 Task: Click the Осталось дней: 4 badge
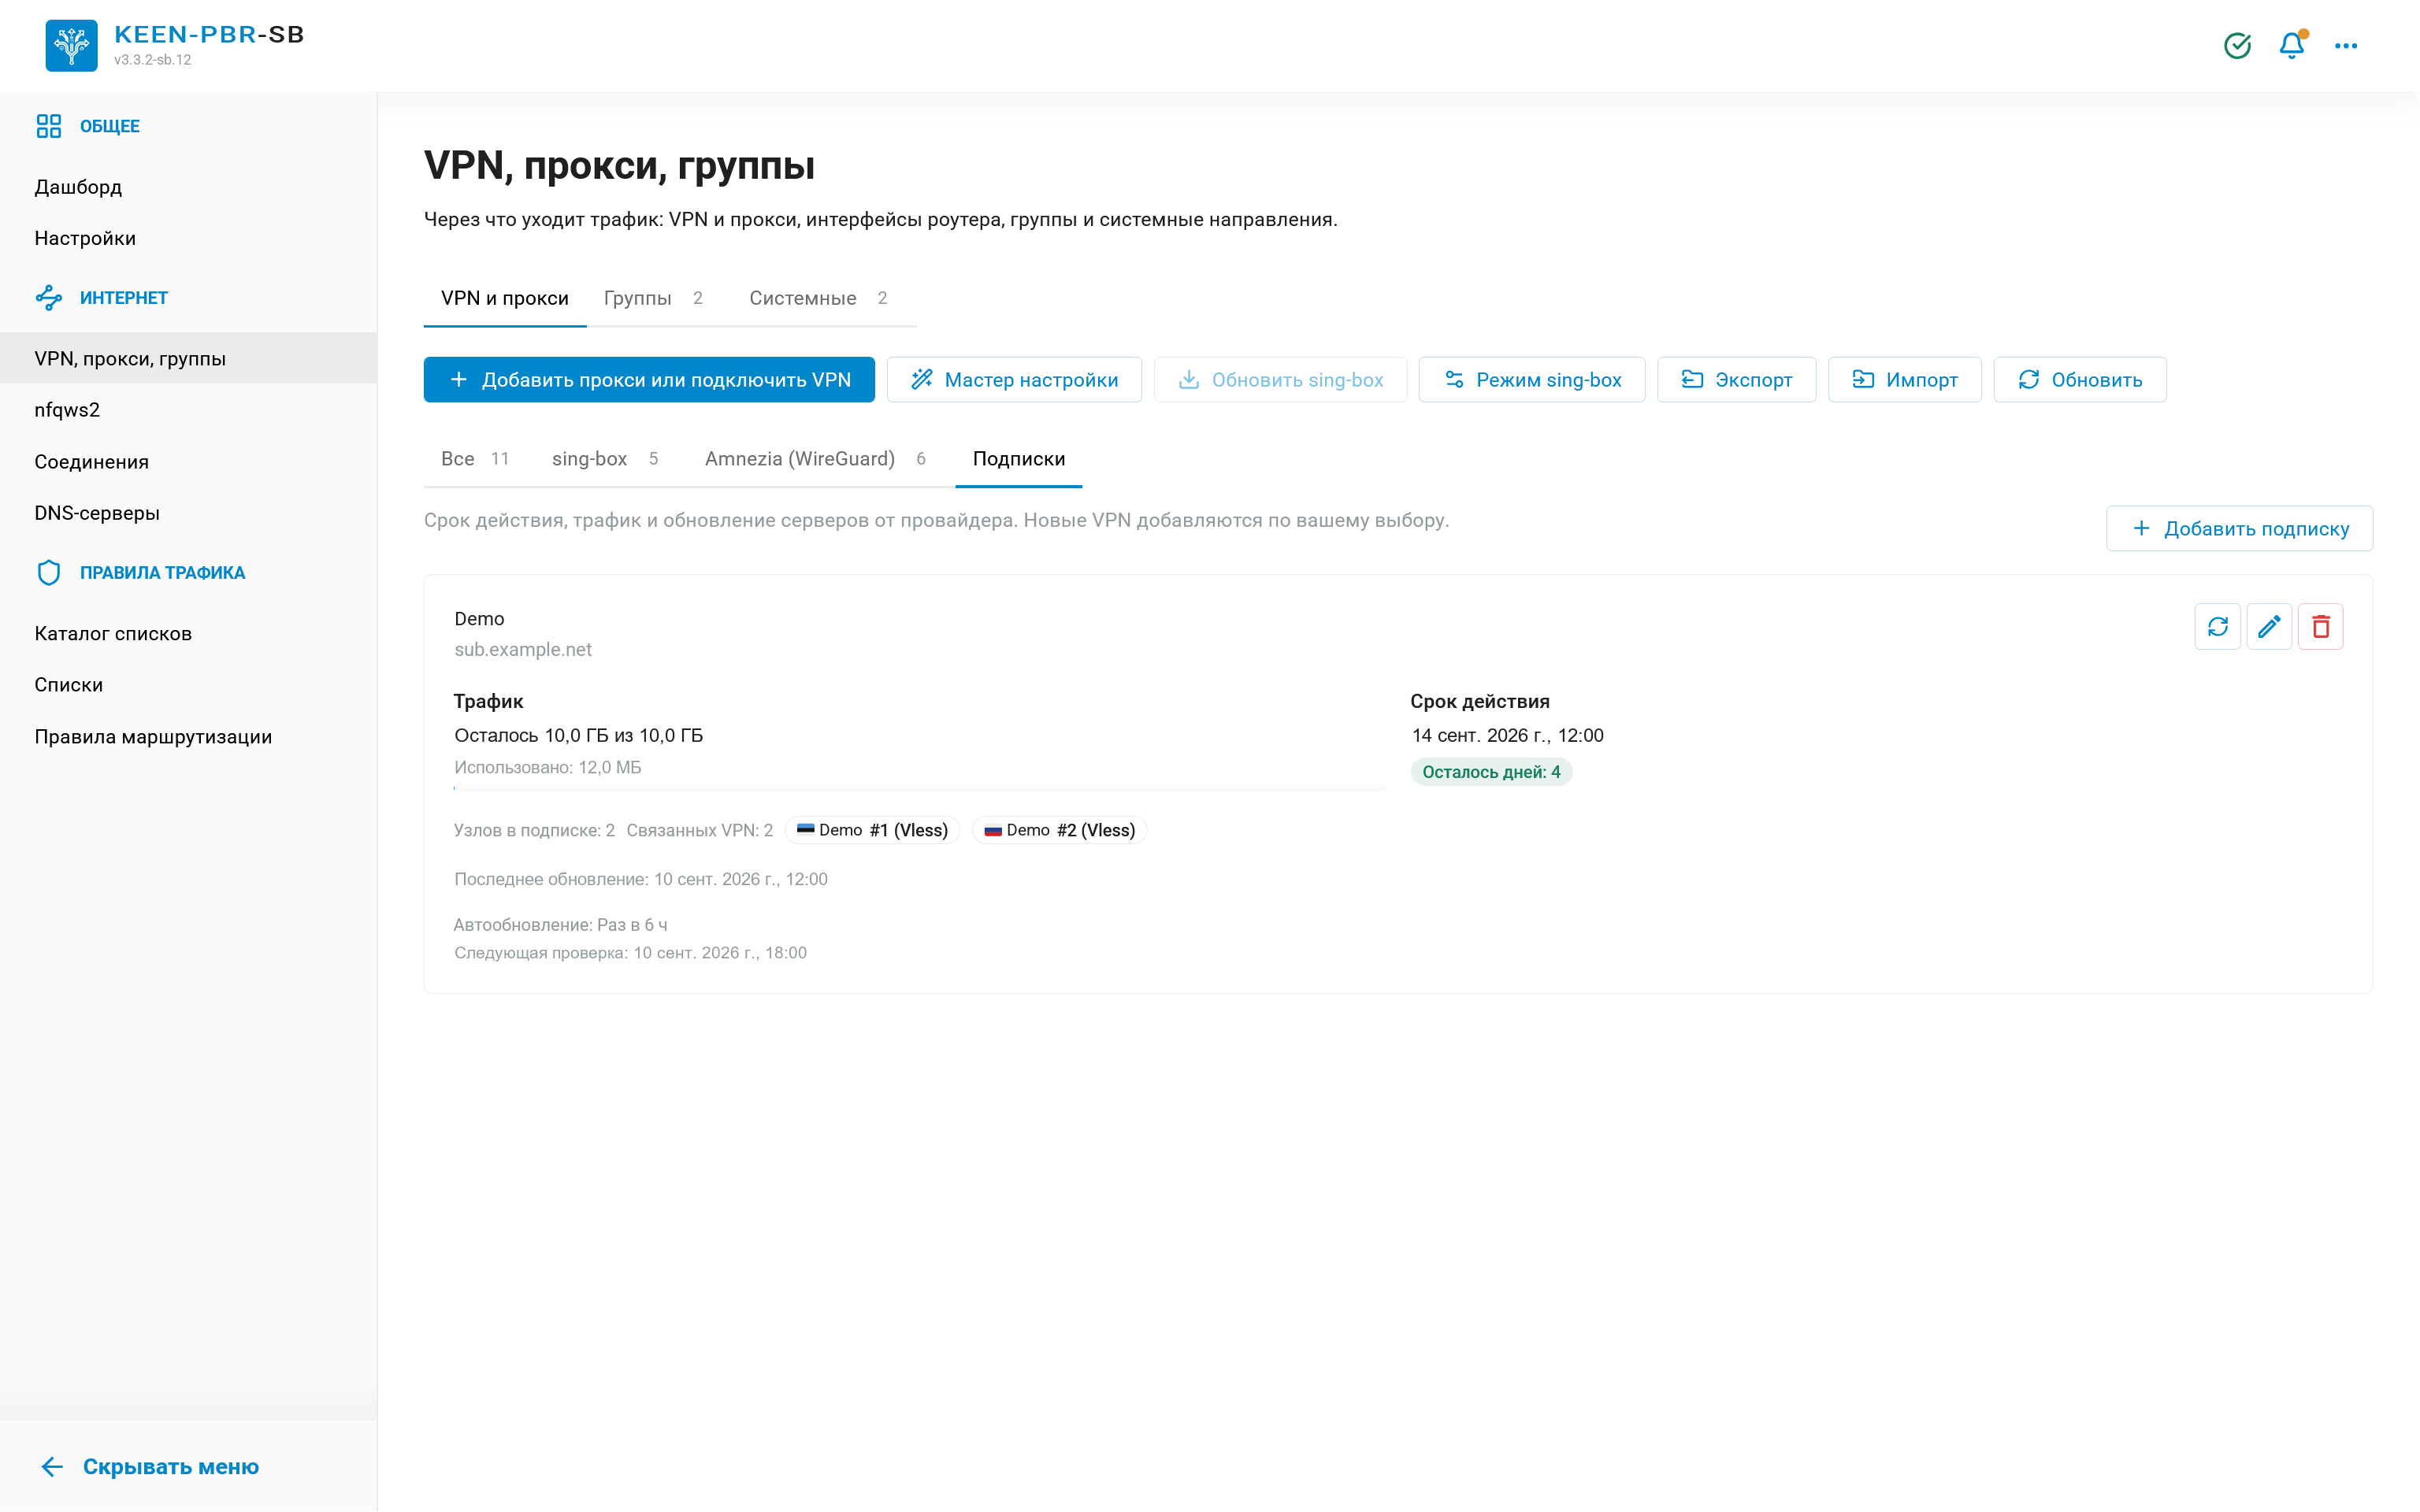pos(1491,772)
